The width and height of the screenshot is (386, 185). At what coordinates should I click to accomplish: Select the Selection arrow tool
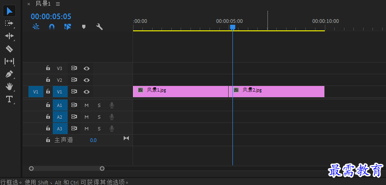click(x=9, y=11)
